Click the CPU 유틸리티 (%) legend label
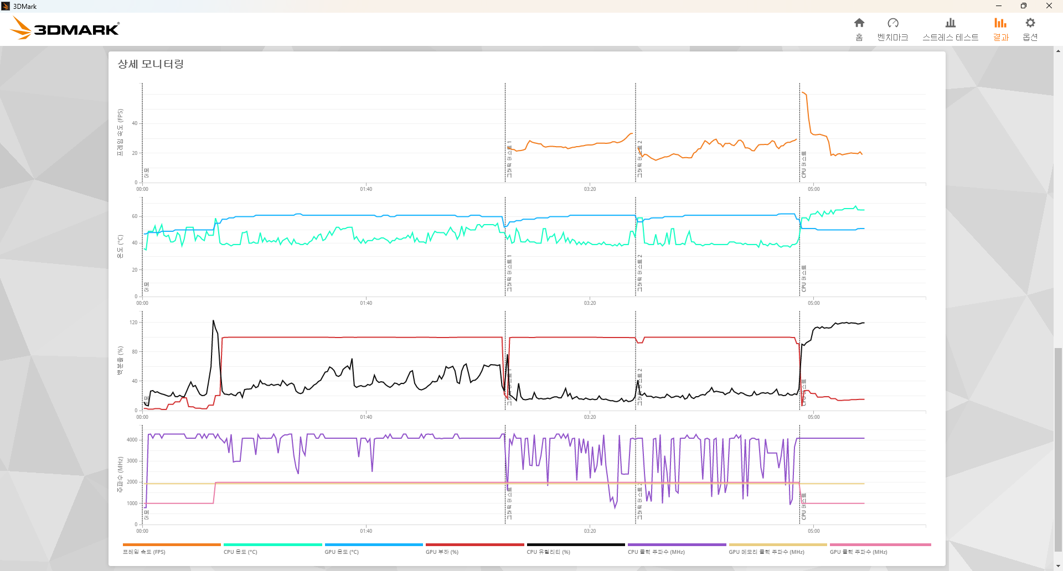The image size is (1063, 571). (548, 552)
